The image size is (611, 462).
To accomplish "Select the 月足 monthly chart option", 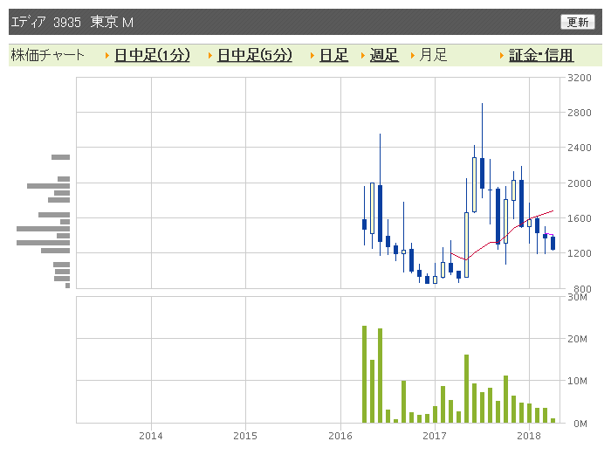I will (433, 55).
